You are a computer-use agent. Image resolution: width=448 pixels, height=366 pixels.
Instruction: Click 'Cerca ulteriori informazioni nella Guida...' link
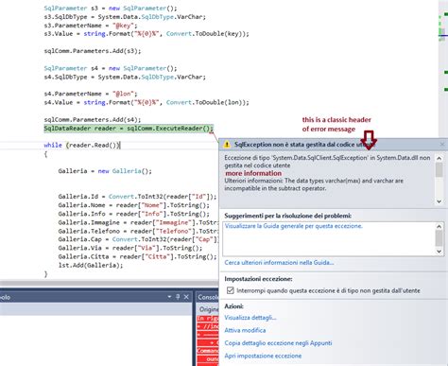[x=279, y=262]
